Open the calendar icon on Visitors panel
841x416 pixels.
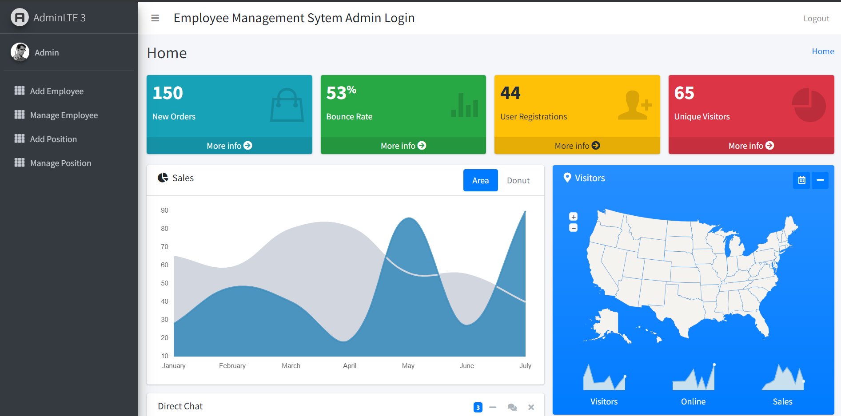point(801,180)
